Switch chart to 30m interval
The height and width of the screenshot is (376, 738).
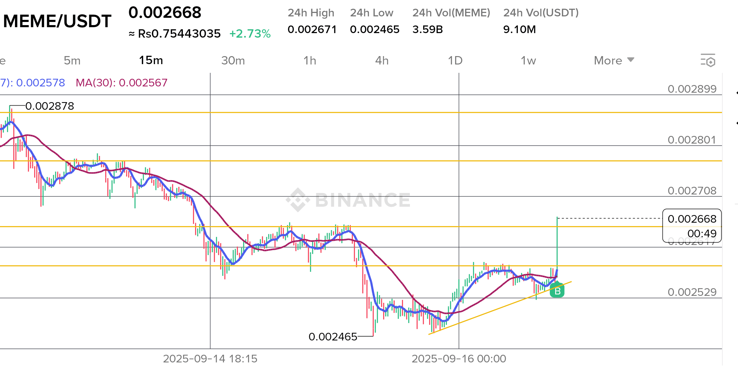pyautogui.click(x=233, y=61)
